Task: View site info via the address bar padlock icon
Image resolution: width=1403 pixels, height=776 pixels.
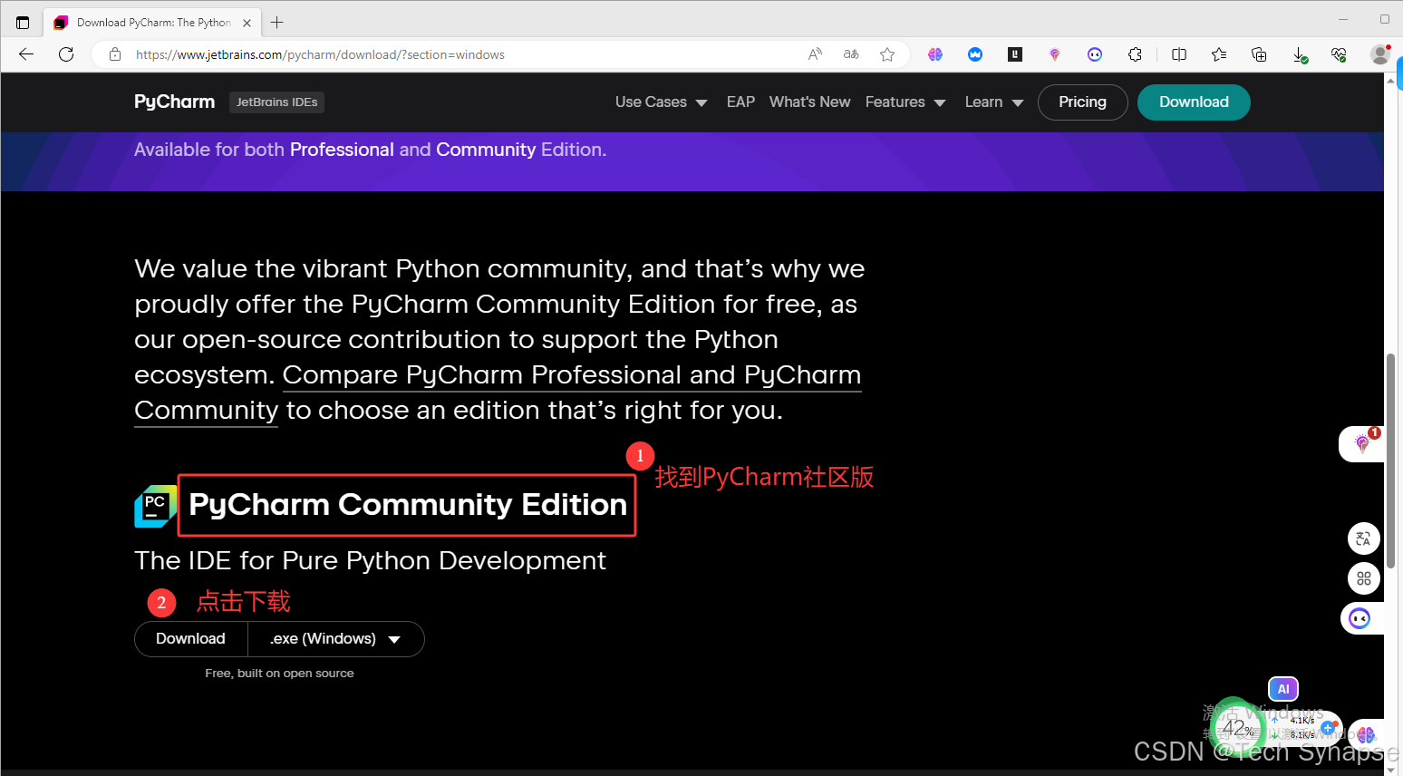Action: 115,54
